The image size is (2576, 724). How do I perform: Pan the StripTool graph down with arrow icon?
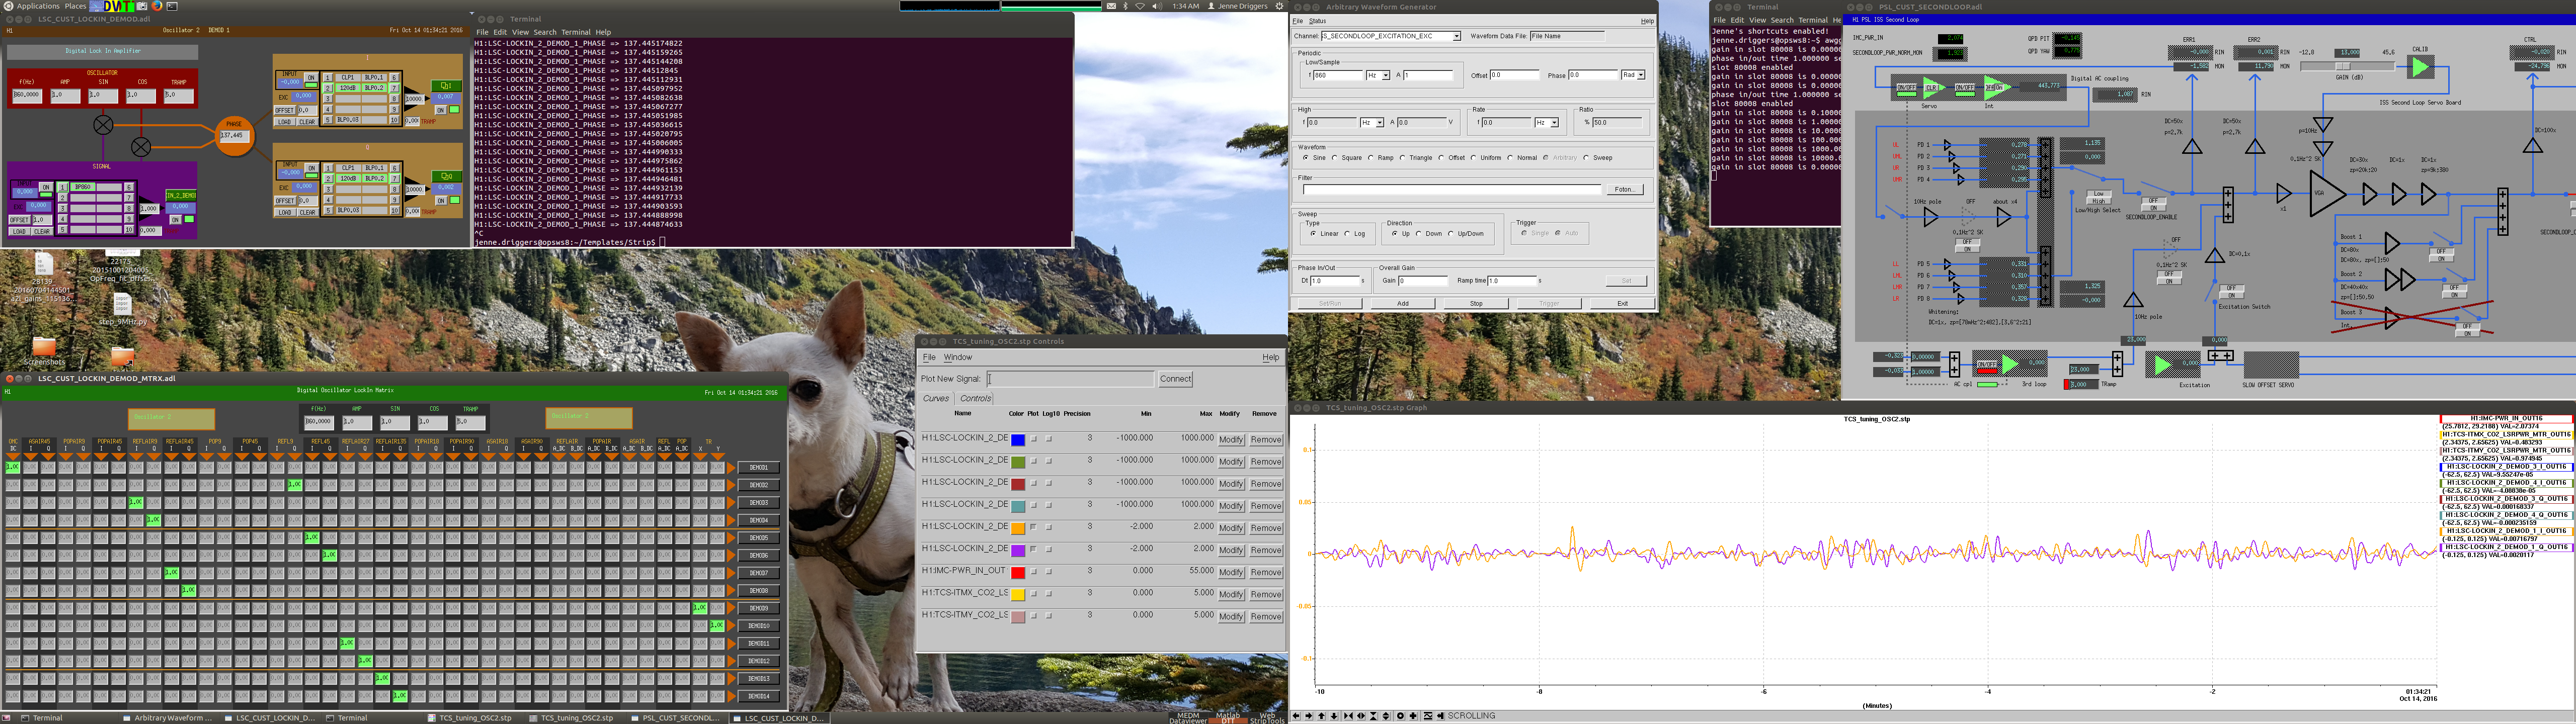point(1334,716)
